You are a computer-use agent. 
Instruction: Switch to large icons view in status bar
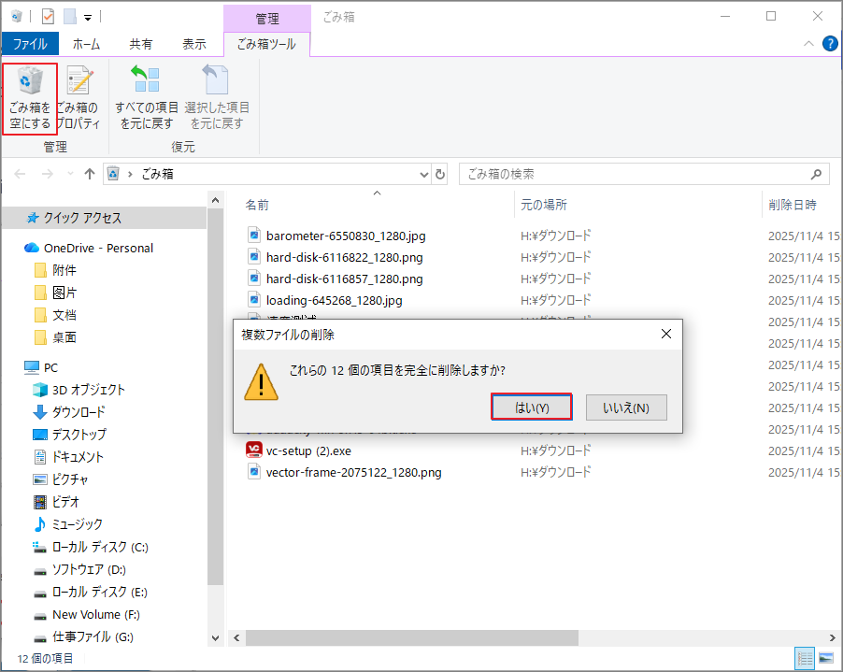point(826,658)
